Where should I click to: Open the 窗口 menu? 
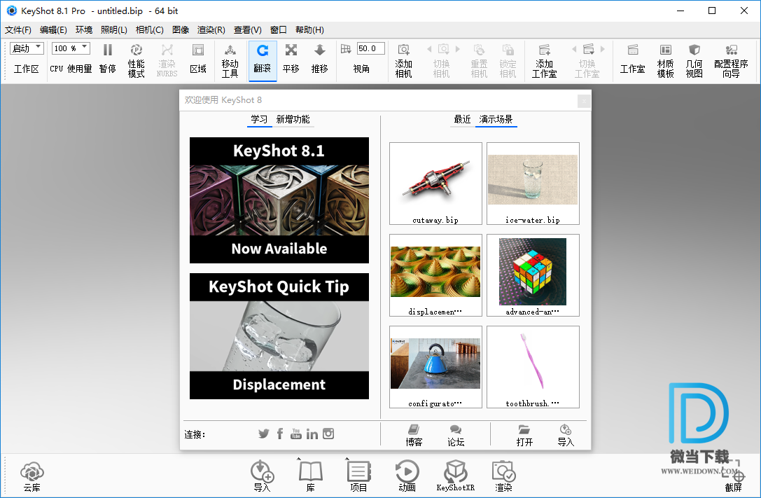(279, 29)
